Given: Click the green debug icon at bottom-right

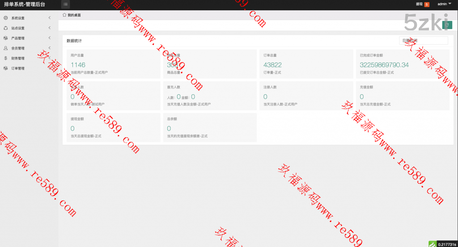Looking at the screenshot, I should tap(432, 244).
